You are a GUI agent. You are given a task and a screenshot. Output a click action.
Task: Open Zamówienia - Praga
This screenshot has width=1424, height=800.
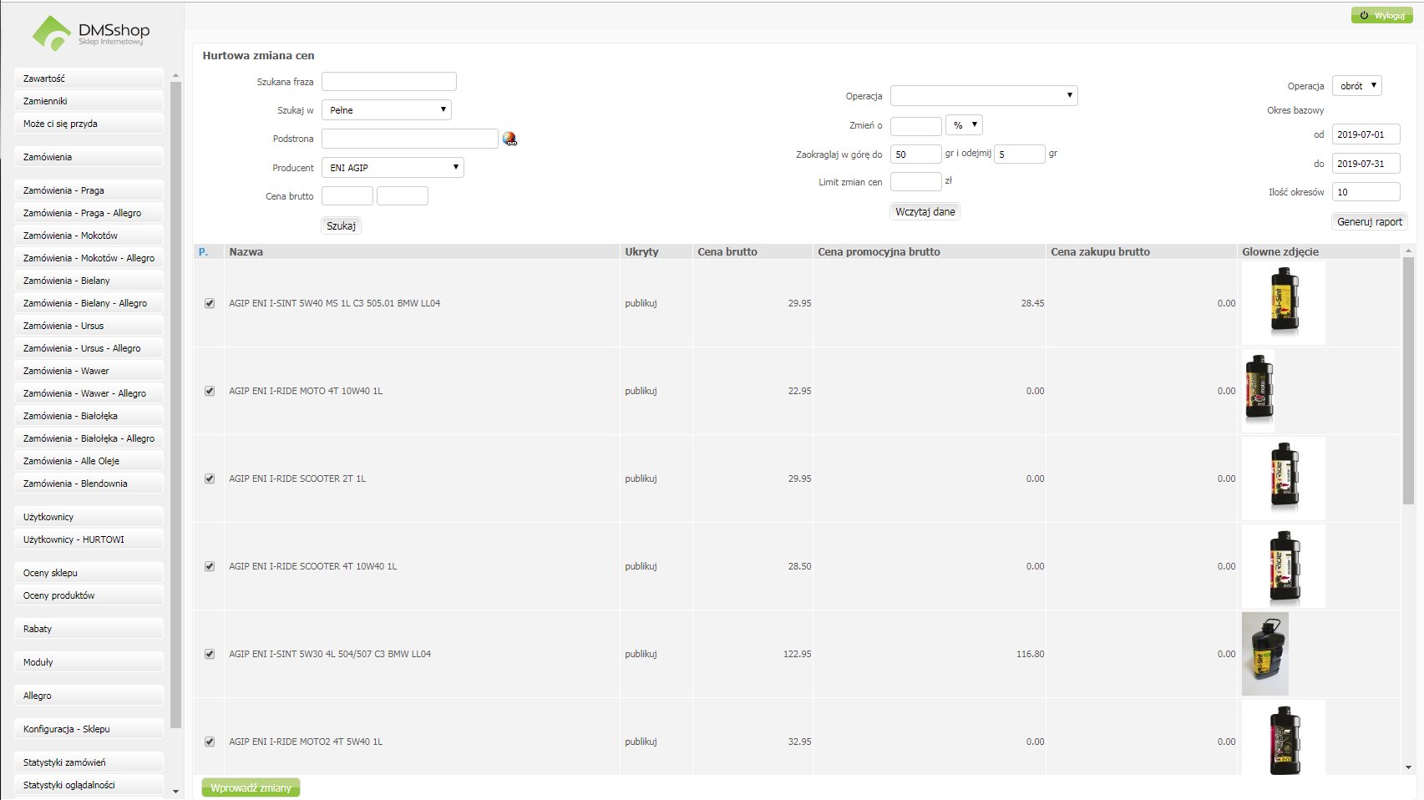89,190
